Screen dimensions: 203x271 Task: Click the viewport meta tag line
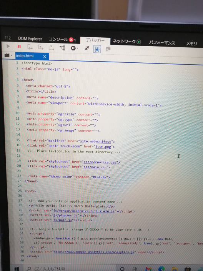click(x=94, y=104)
